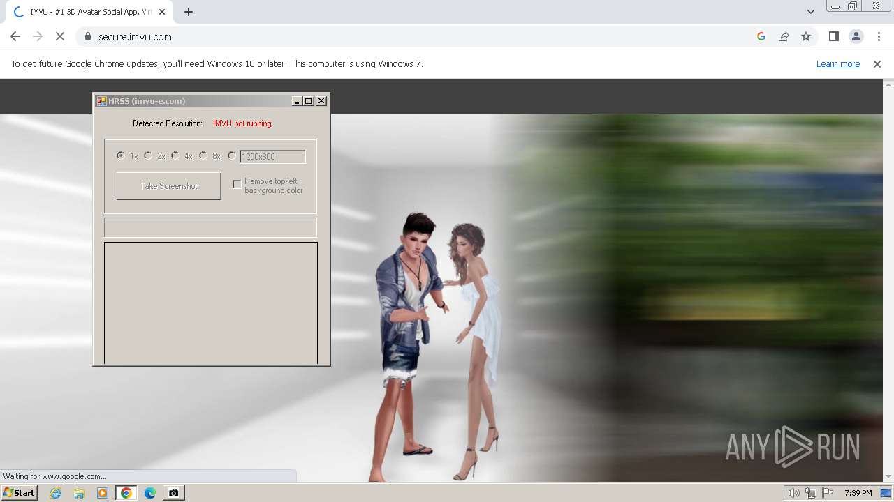Select the custom resolution radio button

coord(232,155)
